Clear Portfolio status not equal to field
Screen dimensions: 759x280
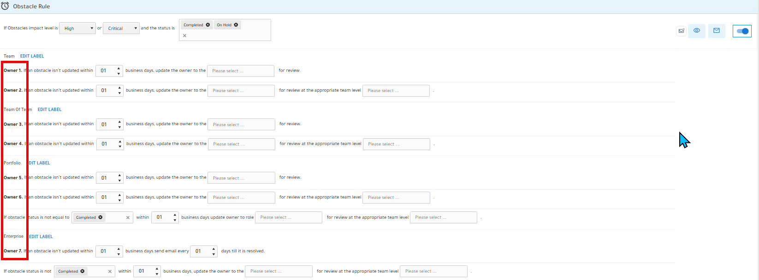click(x=128, y=218)
